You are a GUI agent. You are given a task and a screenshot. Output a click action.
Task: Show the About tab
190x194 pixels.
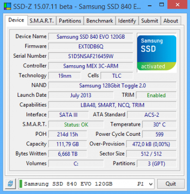[171, 21]
